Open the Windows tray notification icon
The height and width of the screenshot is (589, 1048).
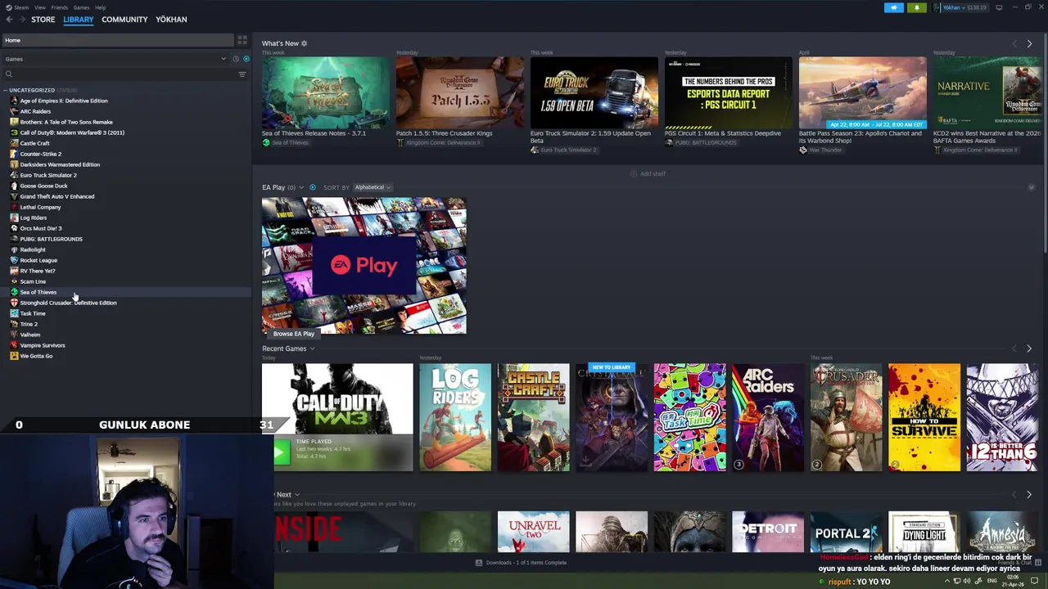click(1034, 581)
